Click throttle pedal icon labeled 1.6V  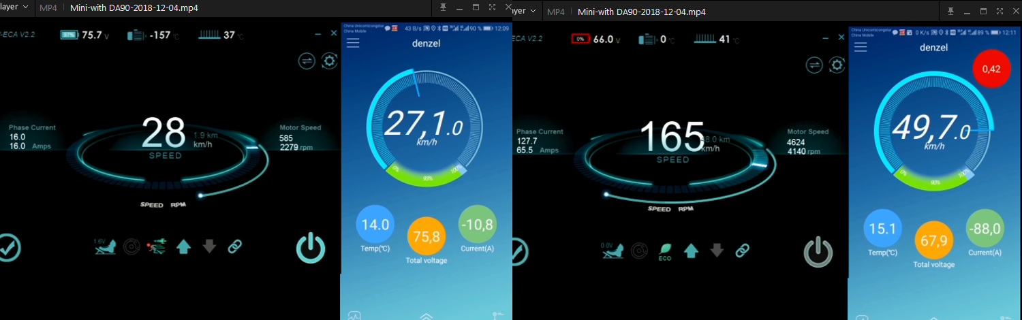tap(104, 246)
